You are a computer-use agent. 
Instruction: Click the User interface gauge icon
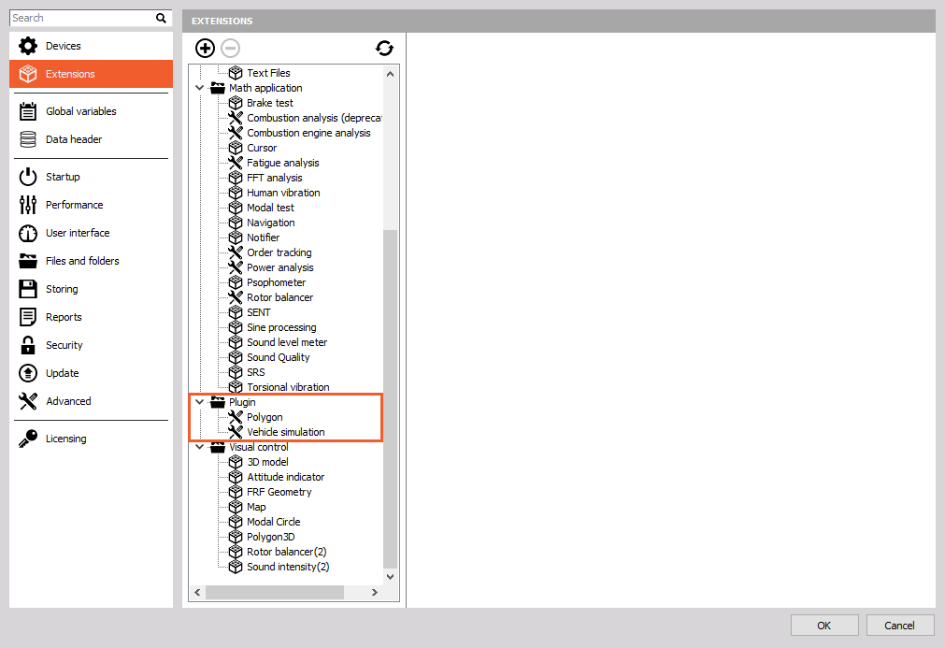point(28,233)
